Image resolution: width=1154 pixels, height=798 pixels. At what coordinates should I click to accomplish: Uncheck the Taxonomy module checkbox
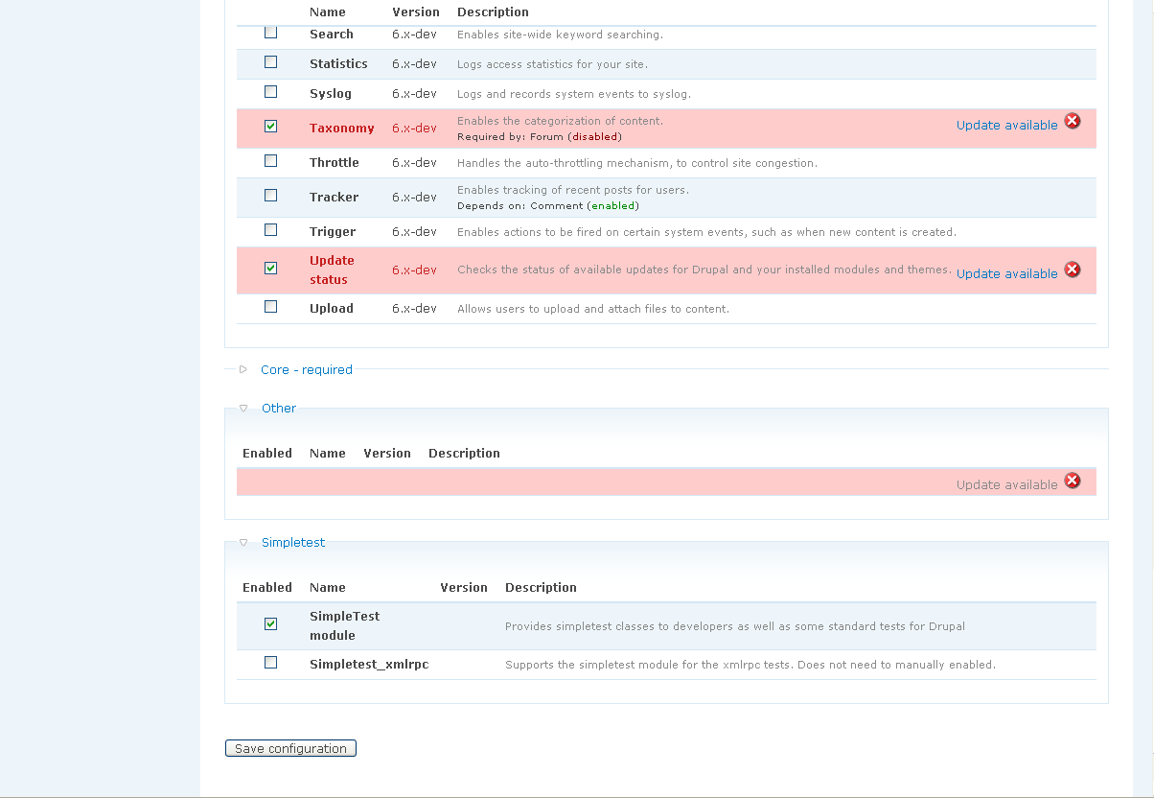pos(270,126)
